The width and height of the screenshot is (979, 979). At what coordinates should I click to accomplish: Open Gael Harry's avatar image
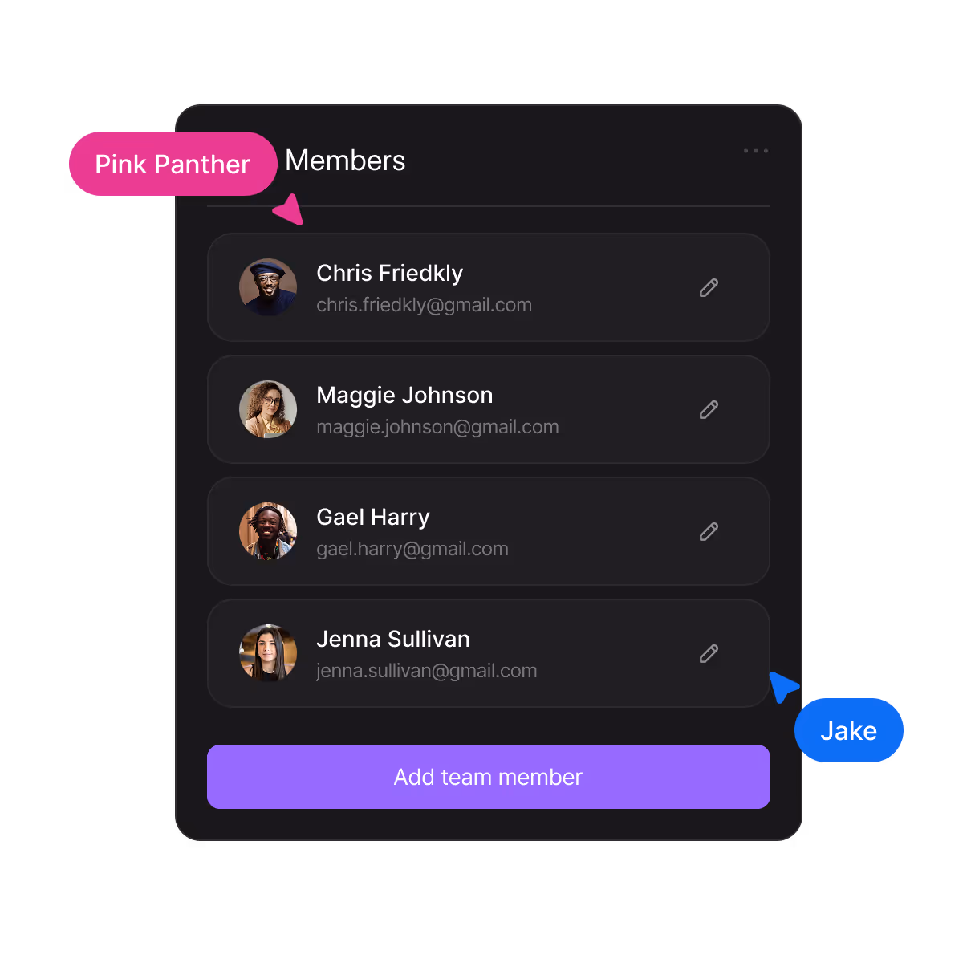coord(268,531)
